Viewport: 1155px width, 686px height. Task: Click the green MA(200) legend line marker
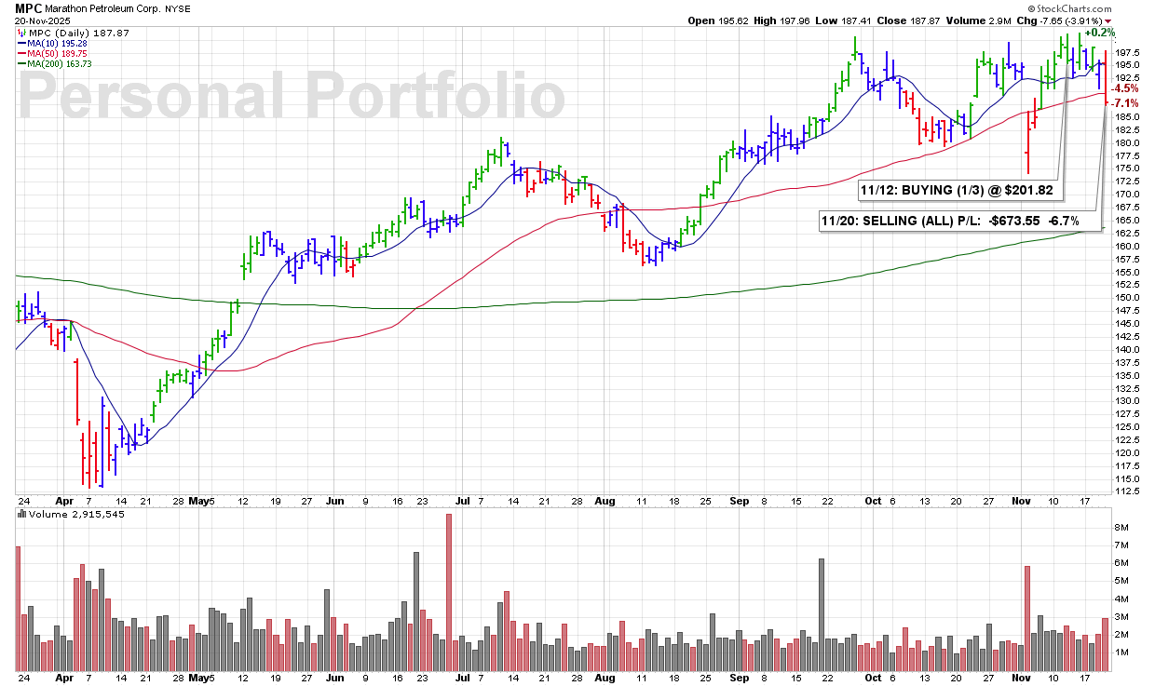pyautogui.click(x=20, y=63)
